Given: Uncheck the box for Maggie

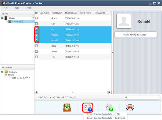Looking at the screenshot, I should pyautogui.click(x=36, y=35).
